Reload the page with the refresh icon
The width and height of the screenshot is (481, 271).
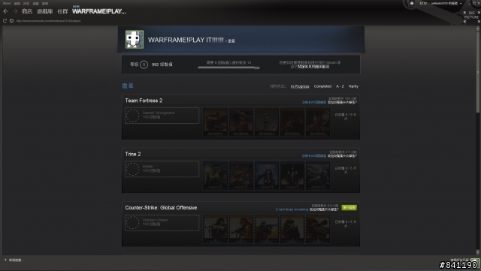(5, 21)
